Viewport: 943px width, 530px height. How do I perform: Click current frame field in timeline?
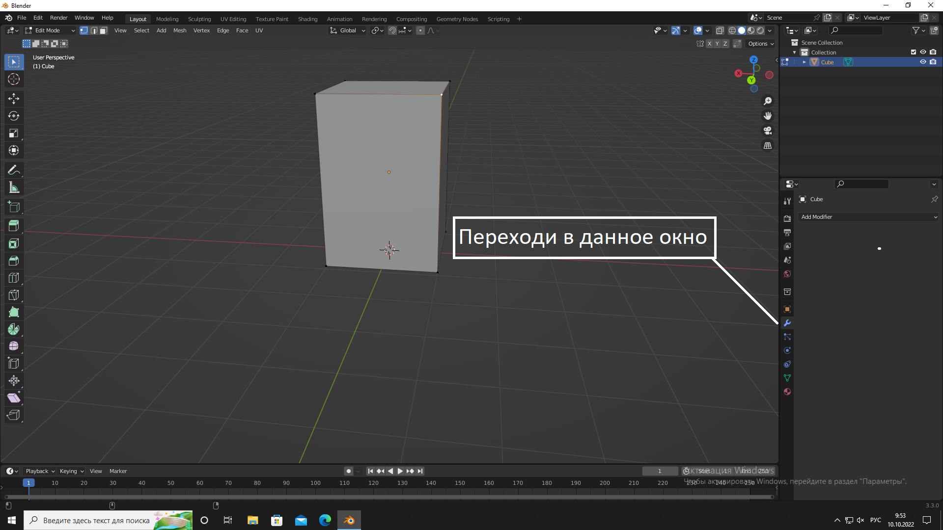[660, 471]
